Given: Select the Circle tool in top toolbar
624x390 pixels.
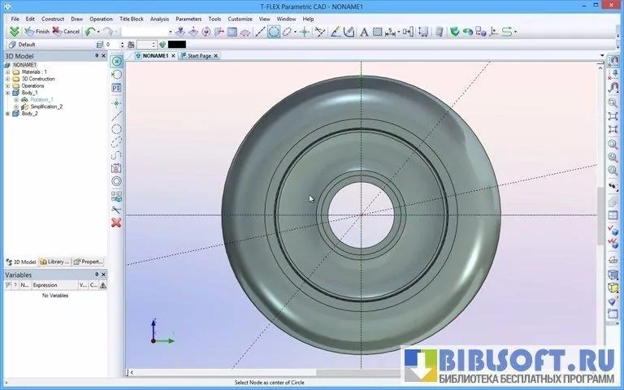Looking at the screenshot, I should pyautogui.click(x=274, y=32).
